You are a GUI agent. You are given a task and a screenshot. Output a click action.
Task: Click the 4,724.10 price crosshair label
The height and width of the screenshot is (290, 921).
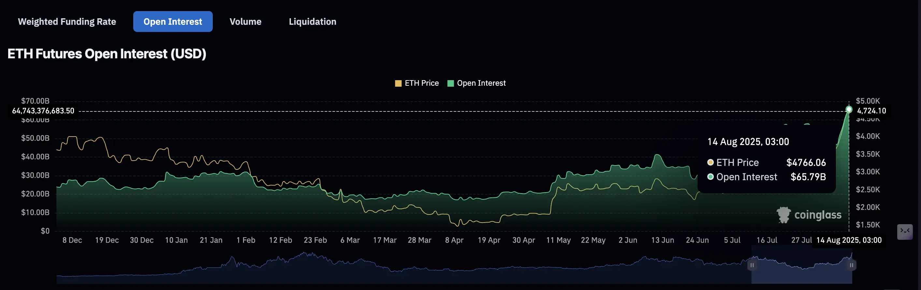click(871, 111)
